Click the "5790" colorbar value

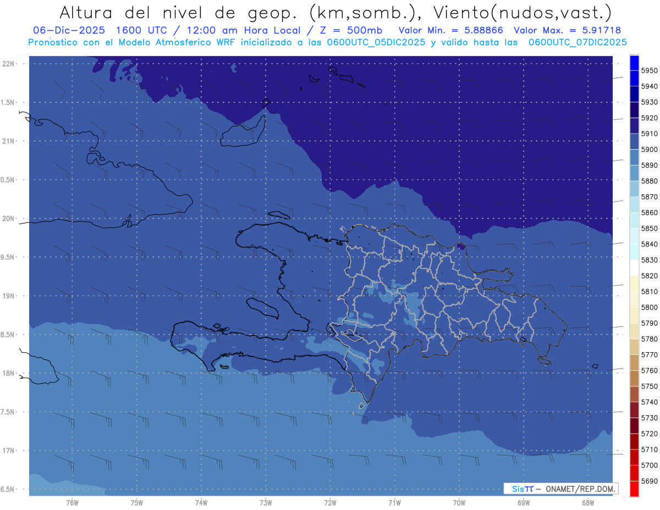(649, 323)
